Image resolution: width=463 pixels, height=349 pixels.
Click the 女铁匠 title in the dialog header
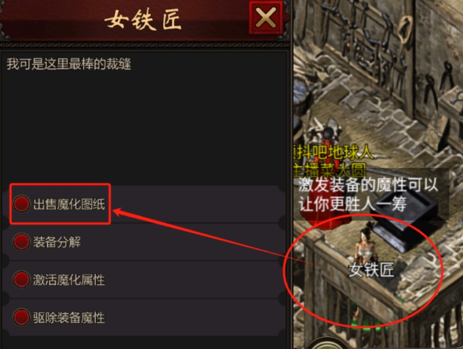(143, 20)
